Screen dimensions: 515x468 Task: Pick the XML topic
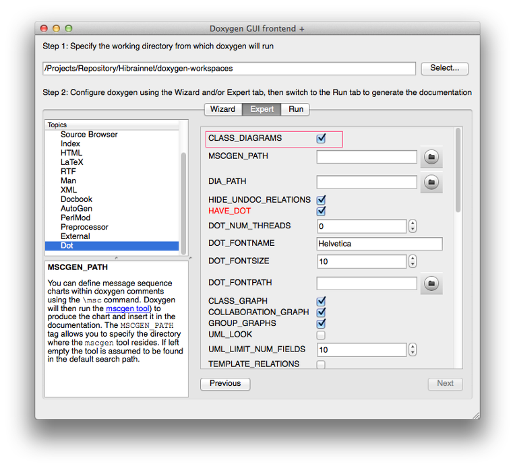click(x=69, y=190)
